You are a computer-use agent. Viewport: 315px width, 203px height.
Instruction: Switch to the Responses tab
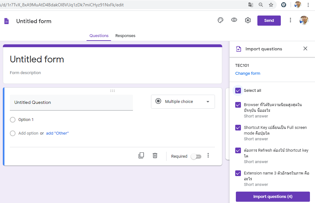[125, 36]
